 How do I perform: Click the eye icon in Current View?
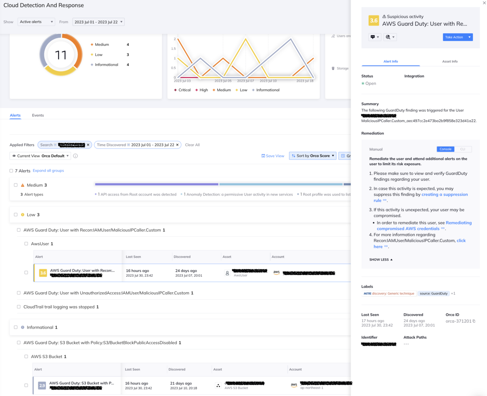(14, 156)
